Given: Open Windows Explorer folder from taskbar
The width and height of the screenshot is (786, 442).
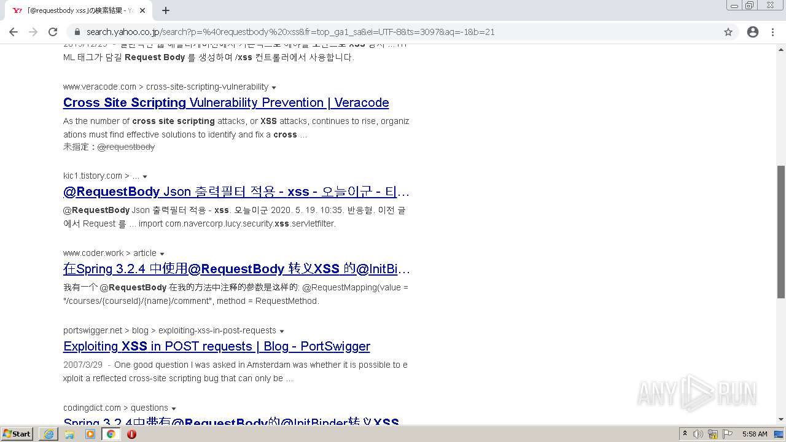Looking at the screenshot, I should pyautogui.click(x=69, y=434).
